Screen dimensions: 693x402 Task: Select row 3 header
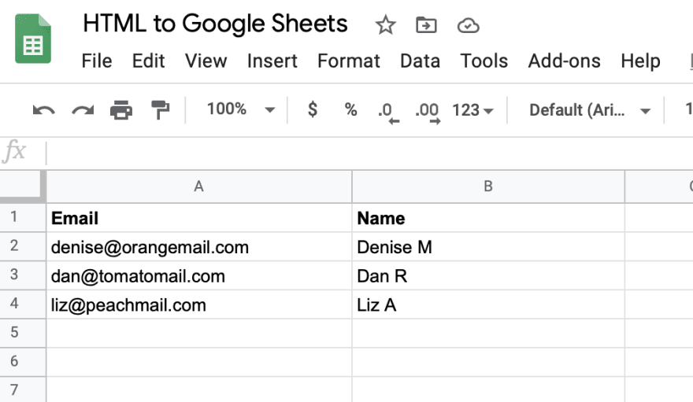pyautogui.click(x=23, y=275)
